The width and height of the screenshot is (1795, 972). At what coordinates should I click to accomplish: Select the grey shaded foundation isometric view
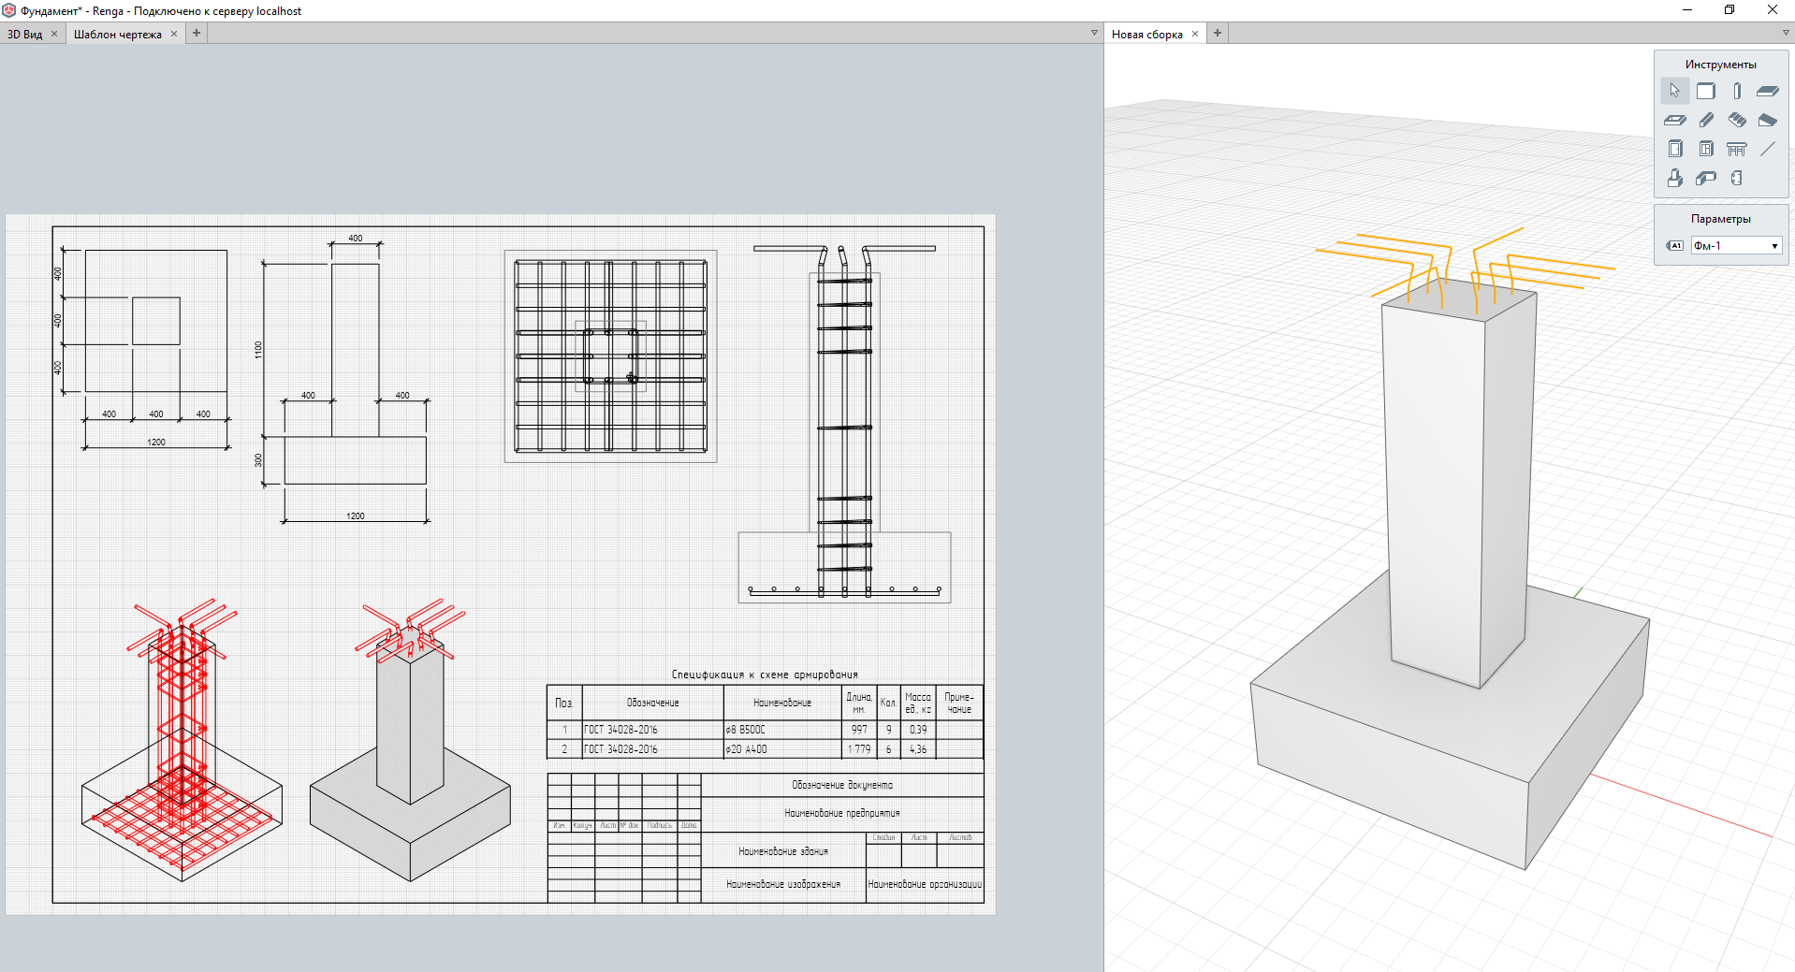(x=410, y=739)
